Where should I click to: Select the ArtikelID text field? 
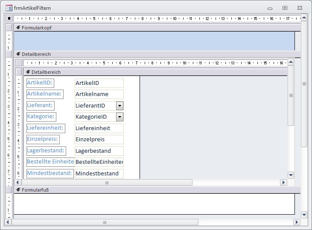(99, 83)
